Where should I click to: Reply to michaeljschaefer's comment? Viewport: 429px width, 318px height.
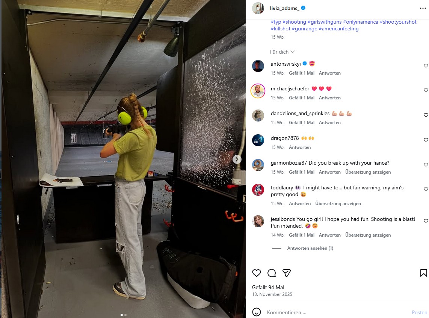[330, 98]
